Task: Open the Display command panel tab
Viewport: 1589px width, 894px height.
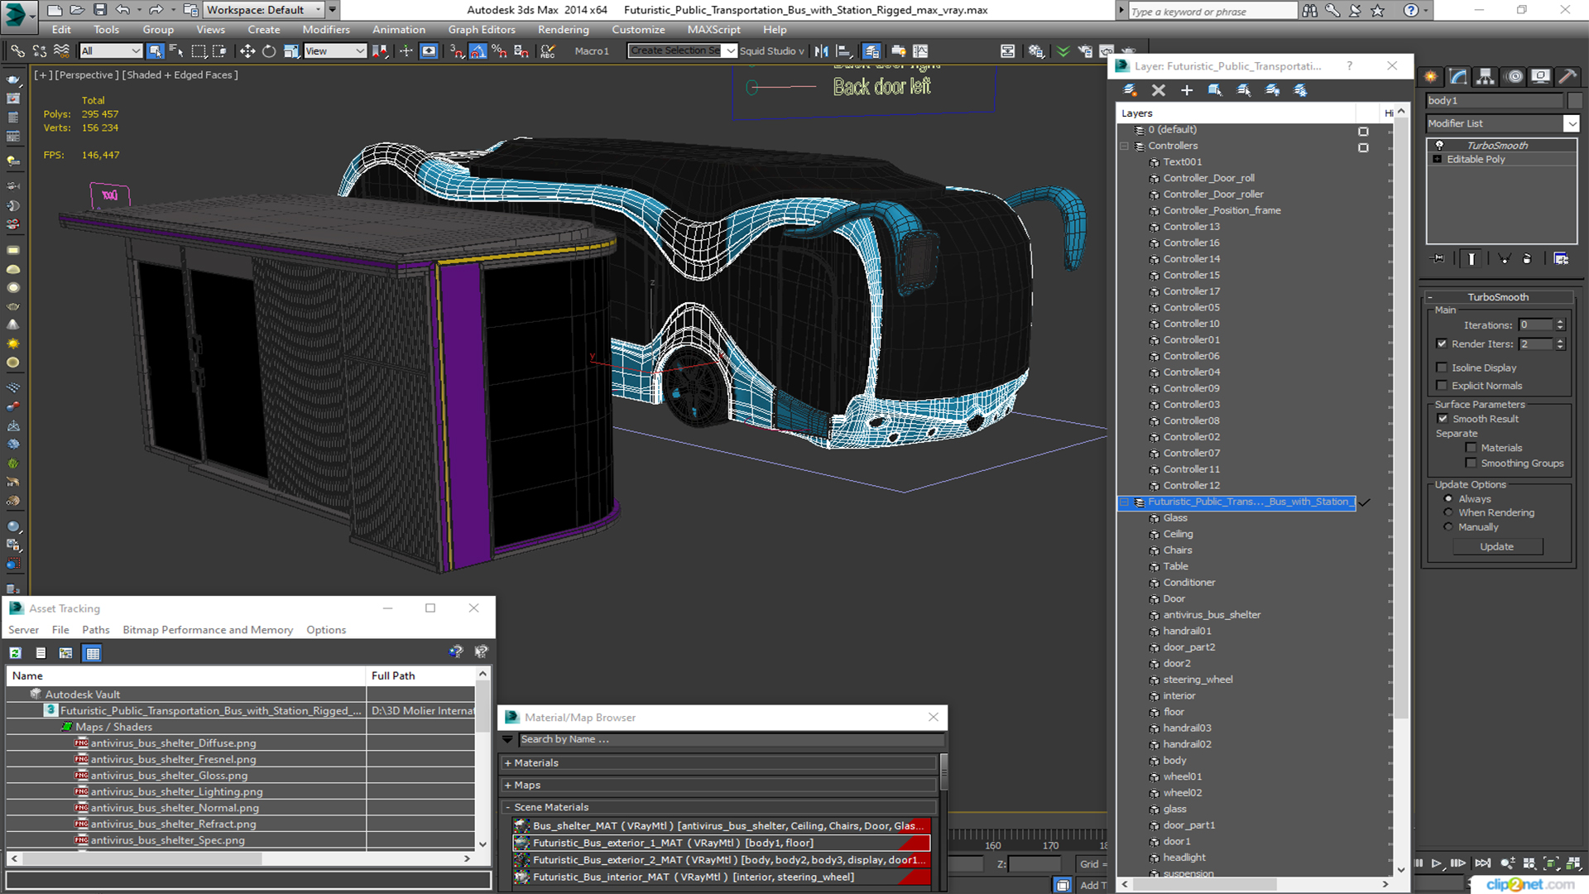Action: click(x=1540, y=77)
